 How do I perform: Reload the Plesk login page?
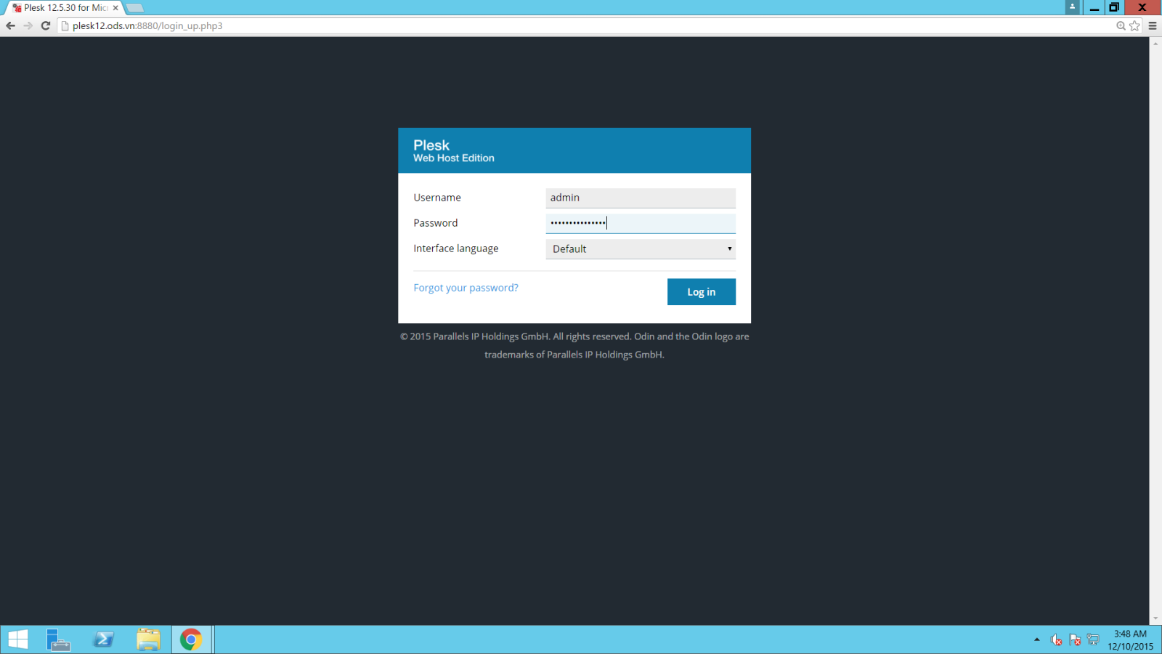point(45,25)
